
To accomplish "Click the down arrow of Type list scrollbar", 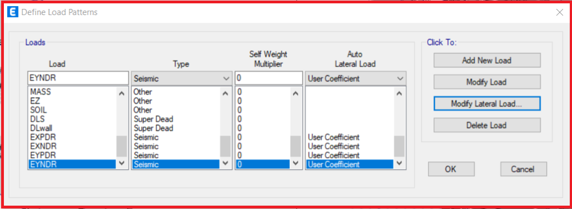I will click(x=225, y=163).
